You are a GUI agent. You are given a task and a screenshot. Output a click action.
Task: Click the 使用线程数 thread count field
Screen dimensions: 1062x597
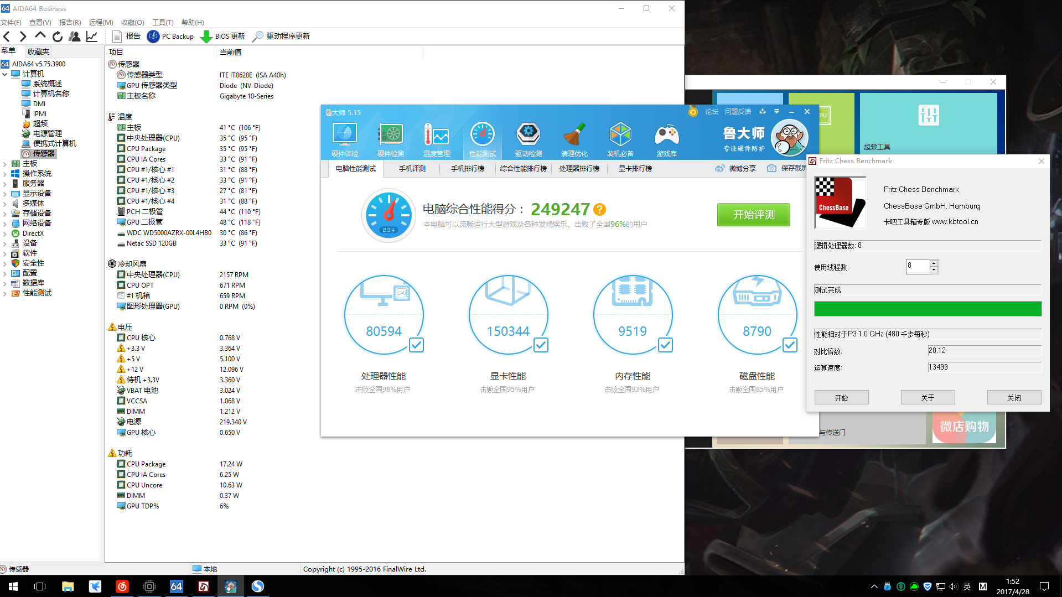click(918, 266)
